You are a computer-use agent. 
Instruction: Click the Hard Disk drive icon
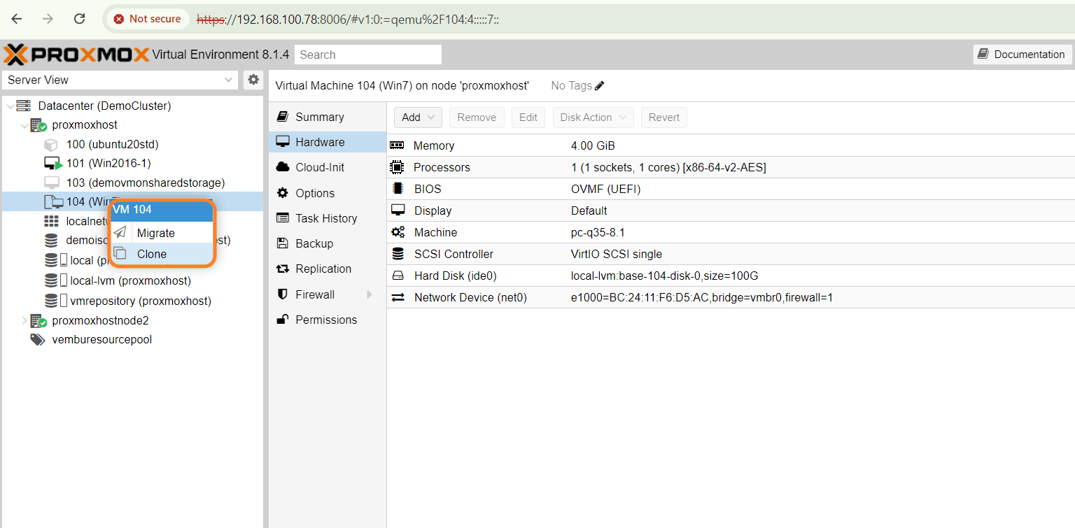tap(398, 276)
